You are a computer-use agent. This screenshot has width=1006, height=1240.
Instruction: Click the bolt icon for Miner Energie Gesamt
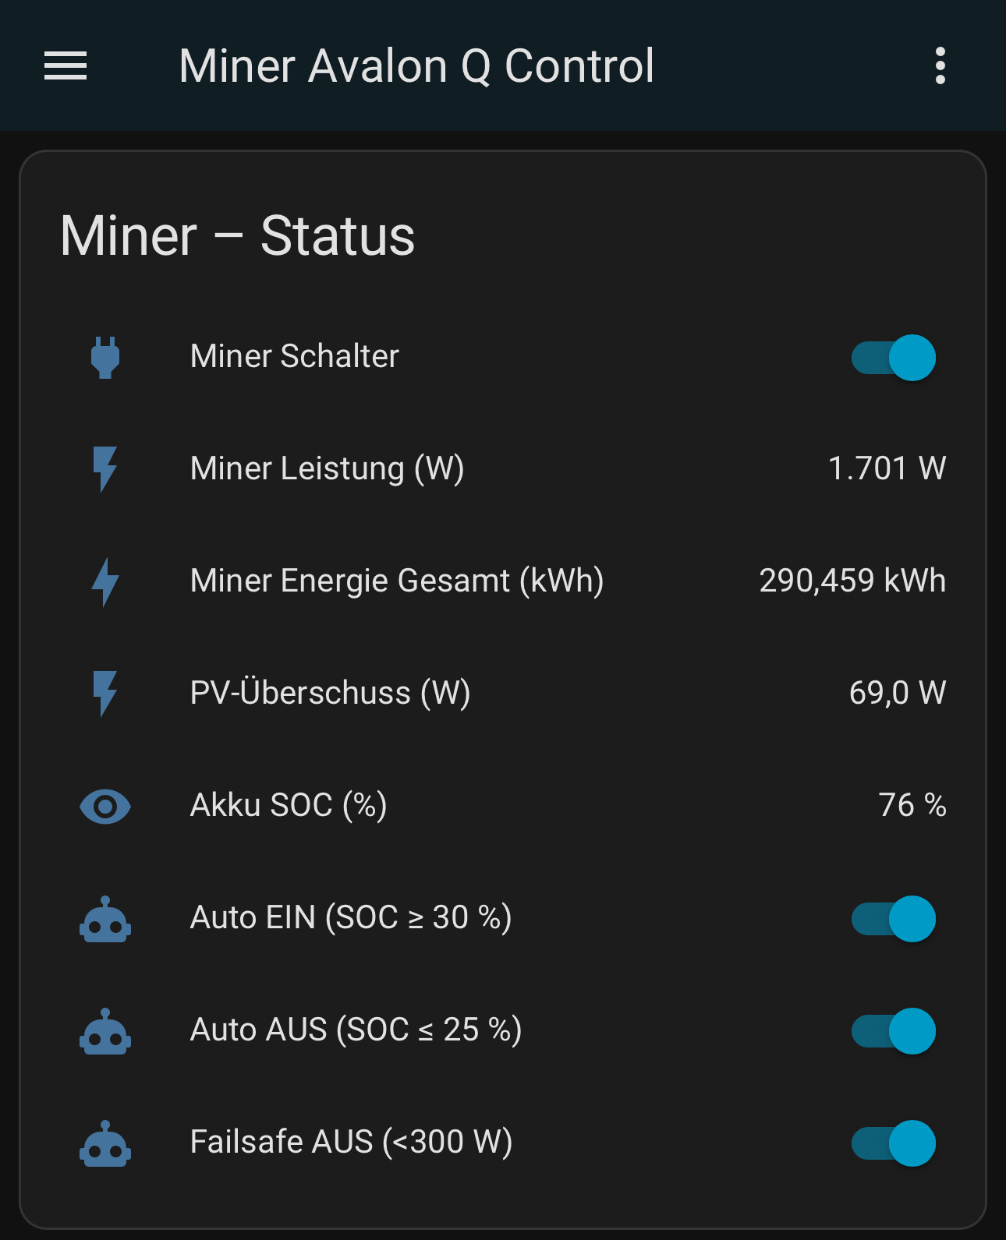coord(105,581)
